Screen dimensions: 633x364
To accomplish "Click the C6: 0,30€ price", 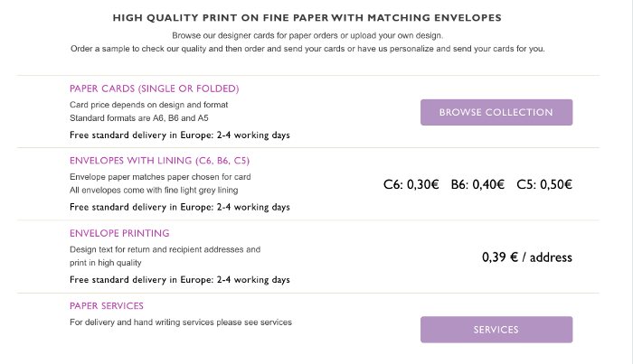I will pos(411,184).
